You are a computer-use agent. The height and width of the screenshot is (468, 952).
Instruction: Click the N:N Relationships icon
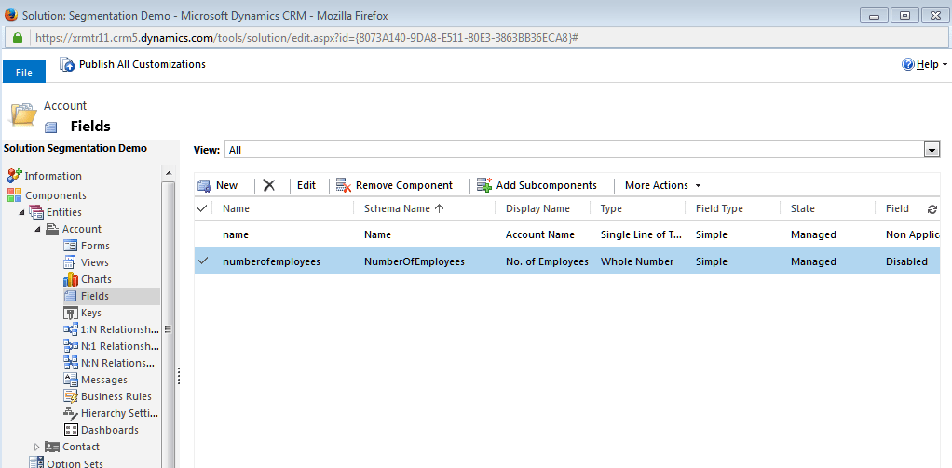(71, 363)
